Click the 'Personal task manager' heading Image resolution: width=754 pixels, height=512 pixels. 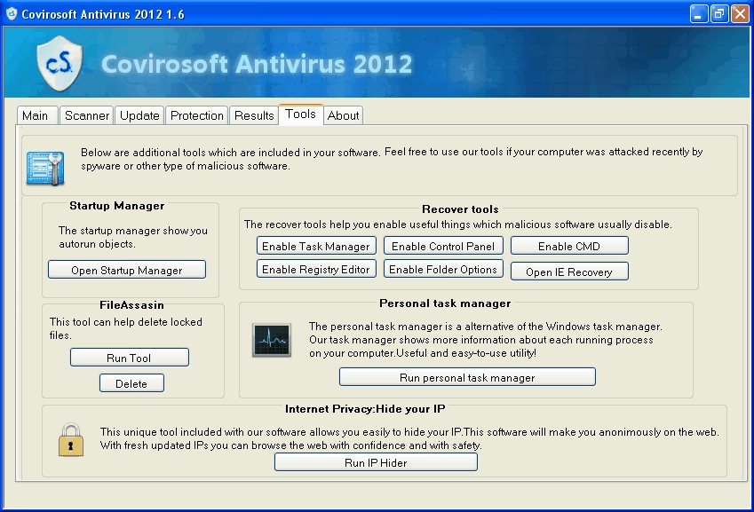pyautogui.click(x=445, y=303)
